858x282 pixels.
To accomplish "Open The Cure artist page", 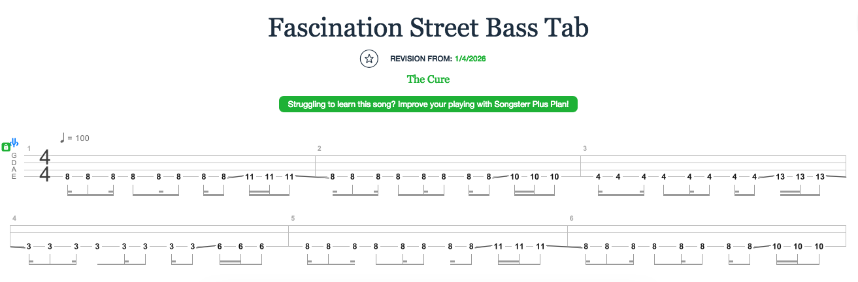I will coord(428,80).
